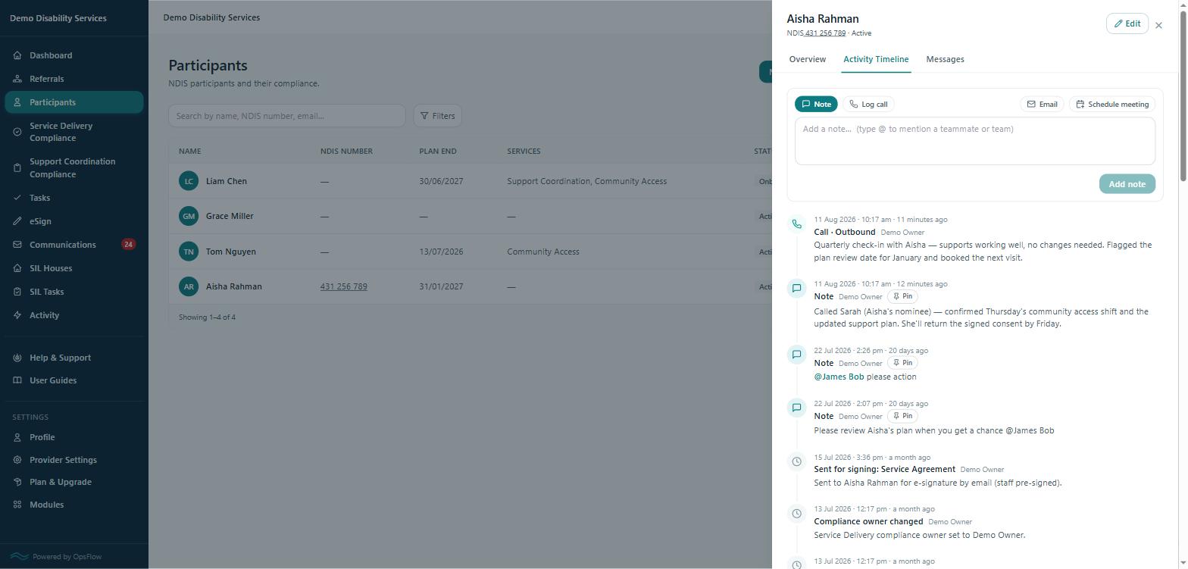Click the search participants field
Screen dimensions: 1188x569
[x=286, y=116]
